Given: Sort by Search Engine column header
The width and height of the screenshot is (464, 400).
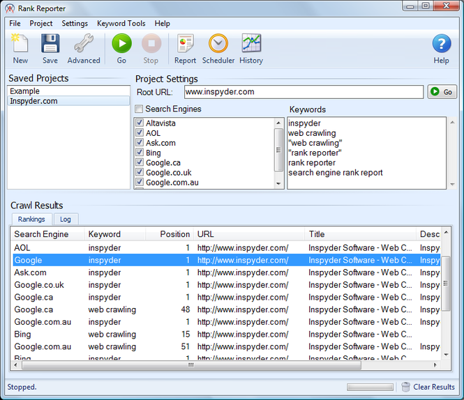Looking at the screenshot, I should (47, 234).
